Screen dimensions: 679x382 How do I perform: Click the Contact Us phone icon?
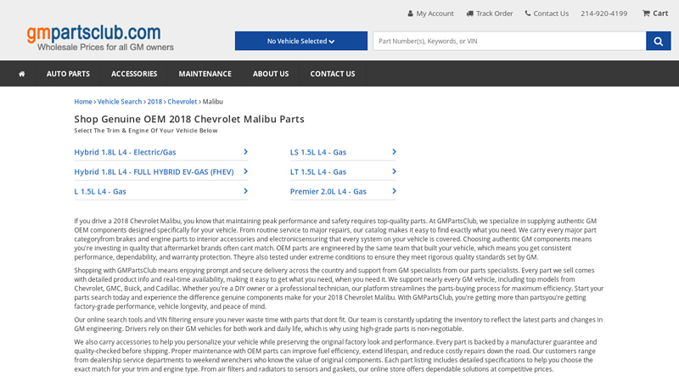pyautogui.click(x=527, y=14)
